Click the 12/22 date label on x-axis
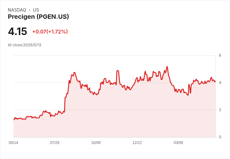The width and height of the screenshot is (230, 159). (137, 143)
